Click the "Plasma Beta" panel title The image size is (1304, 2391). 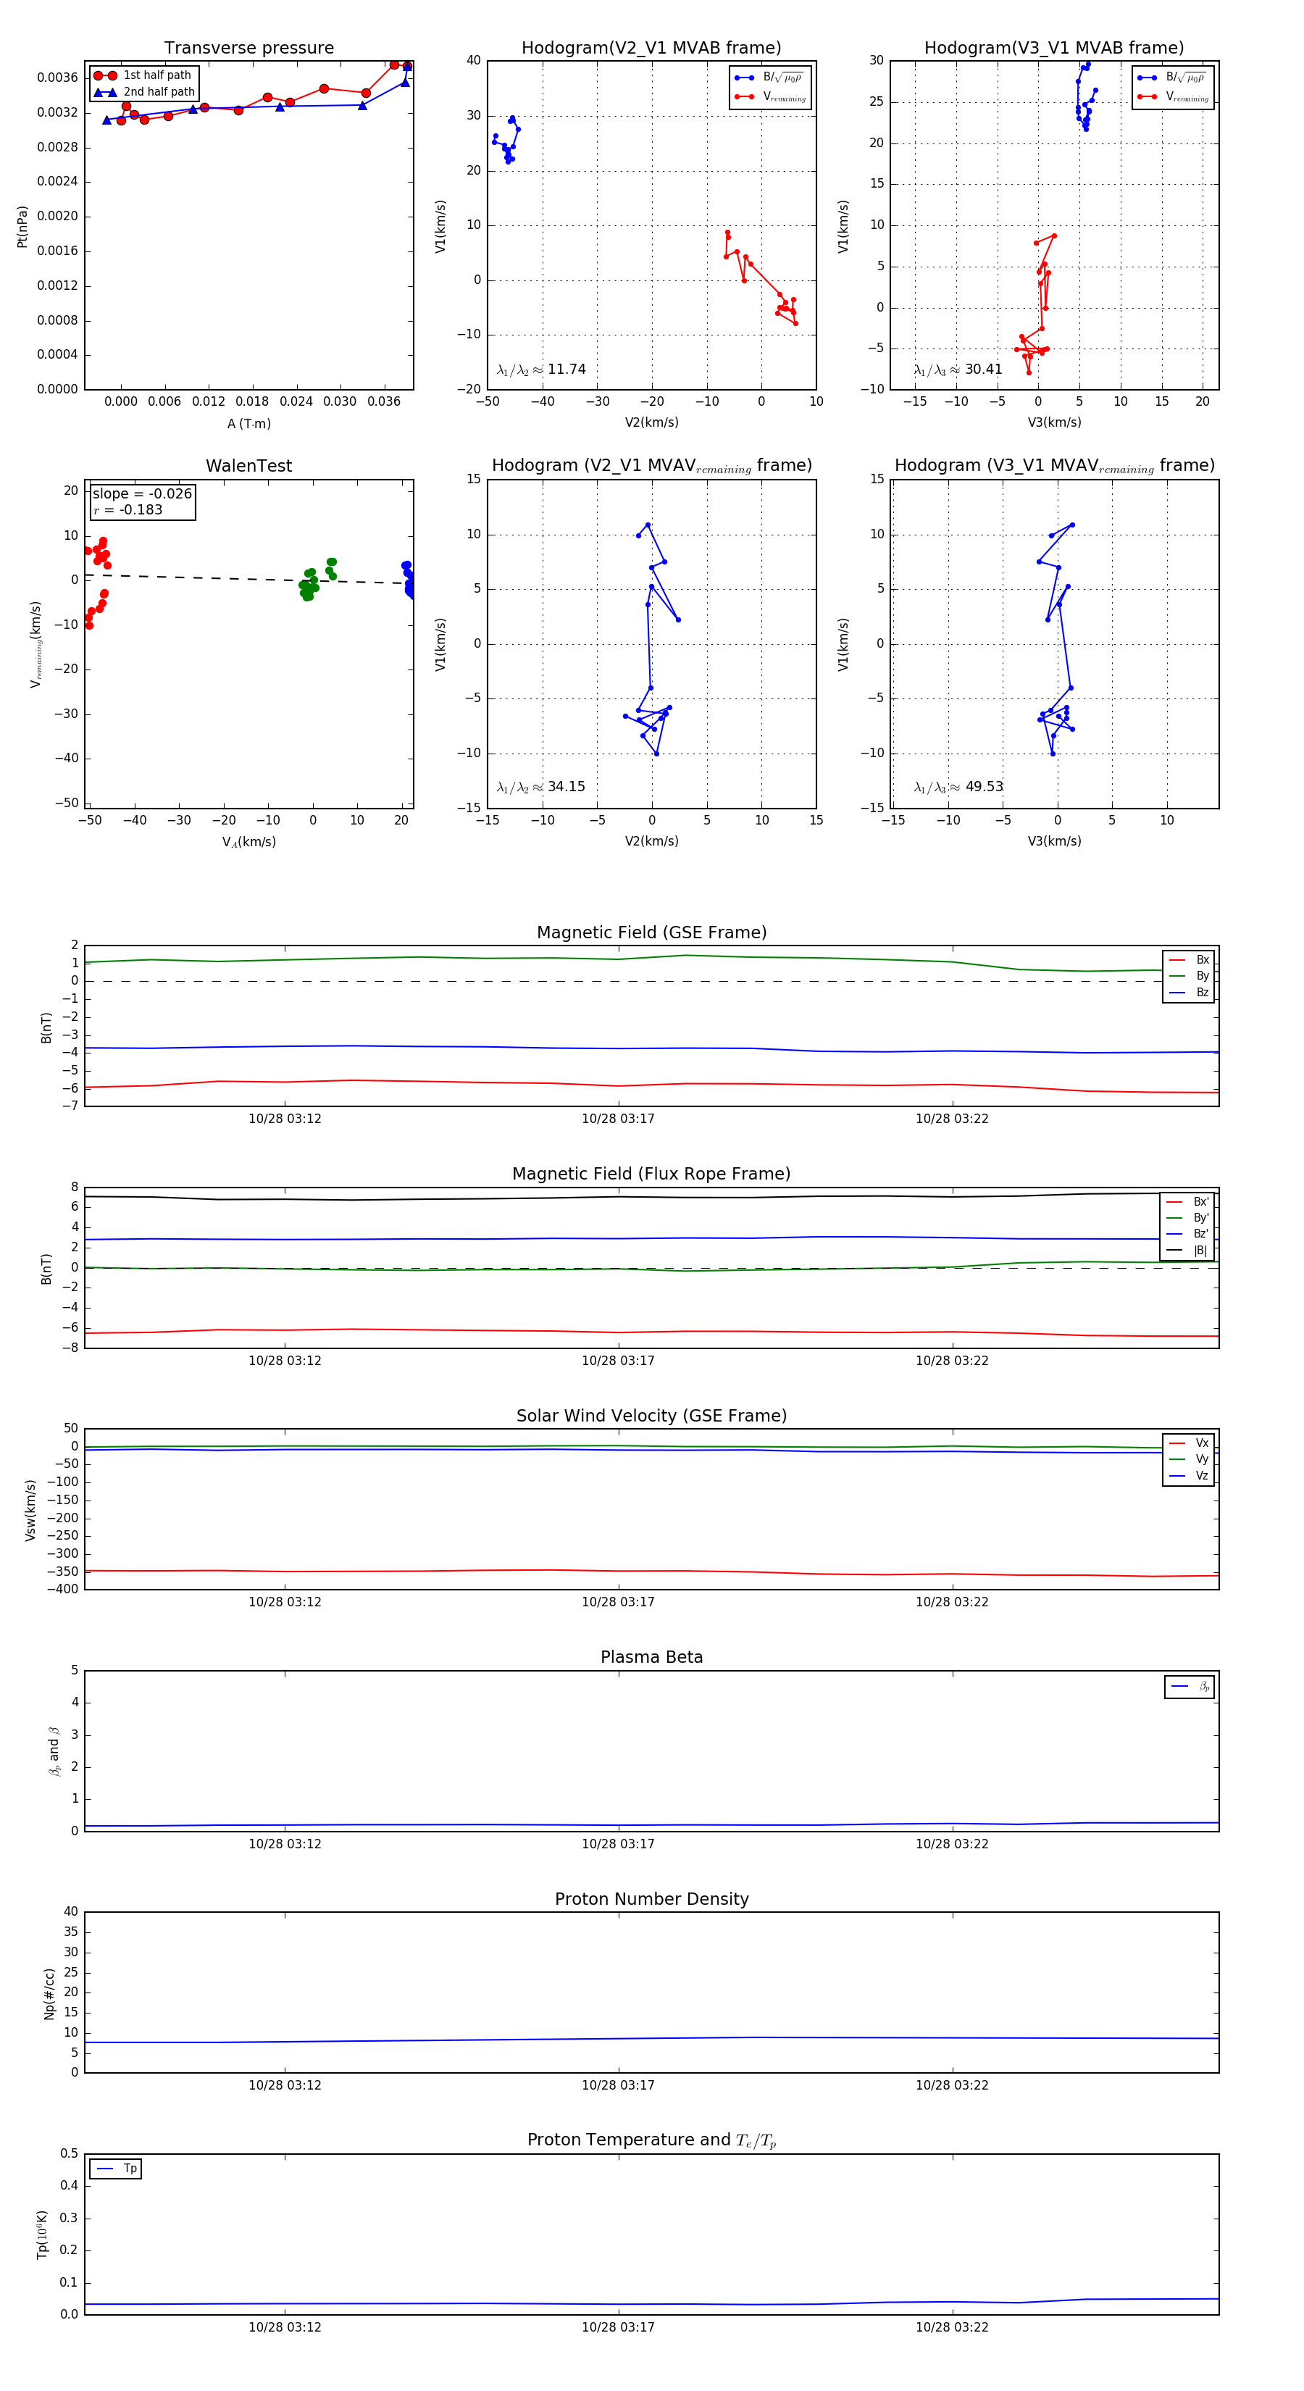click(x=651, y=1657)
